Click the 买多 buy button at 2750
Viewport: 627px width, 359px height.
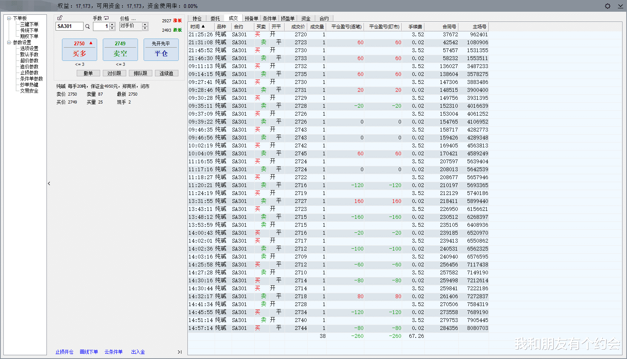click(79, 50)
